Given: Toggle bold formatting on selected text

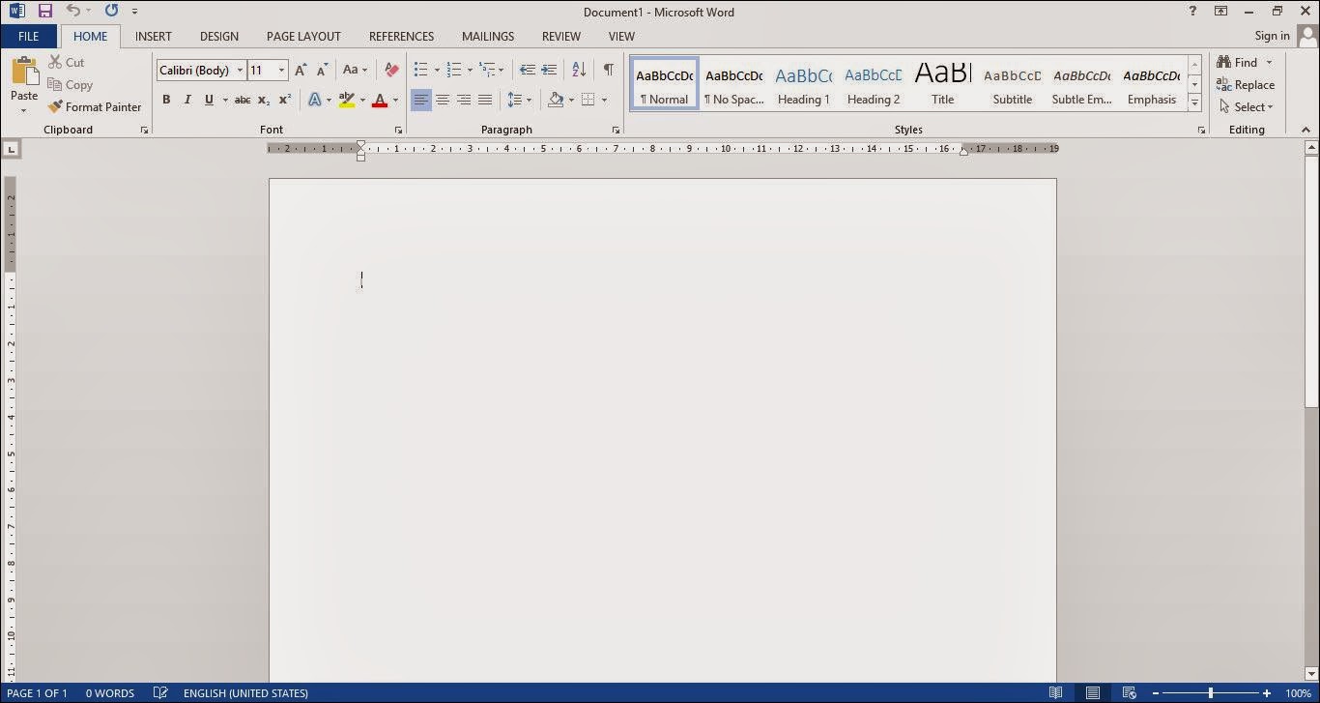Looking at the screenshot, I should (166, 100).
